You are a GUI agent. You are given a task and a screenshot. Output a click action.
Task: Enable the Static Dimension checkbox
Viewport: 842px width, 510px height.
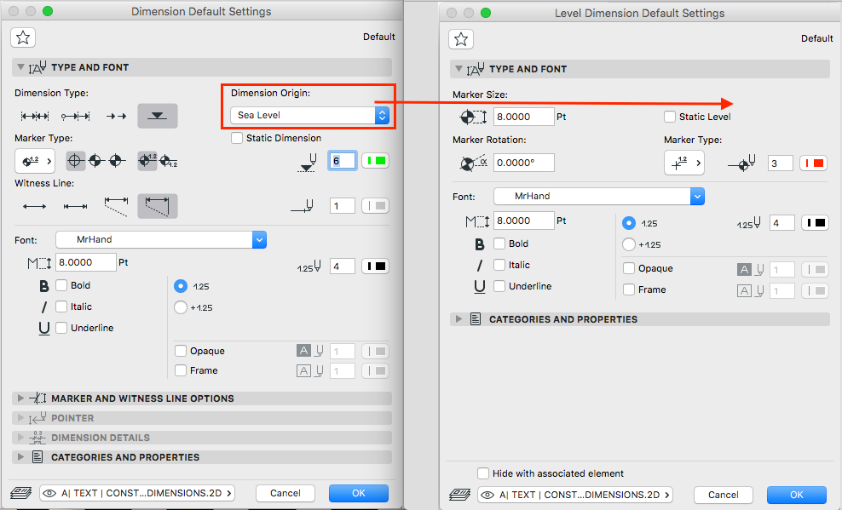click(x=236, y=137)
